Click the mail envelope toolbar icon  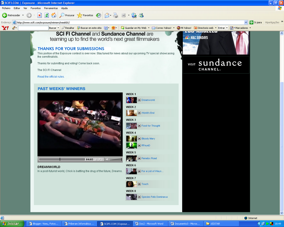tap(107, 16)
